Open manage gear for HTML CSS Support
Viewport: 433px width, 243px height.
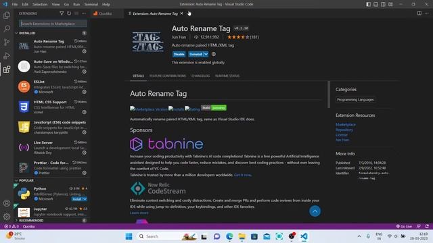coord(84,112)
